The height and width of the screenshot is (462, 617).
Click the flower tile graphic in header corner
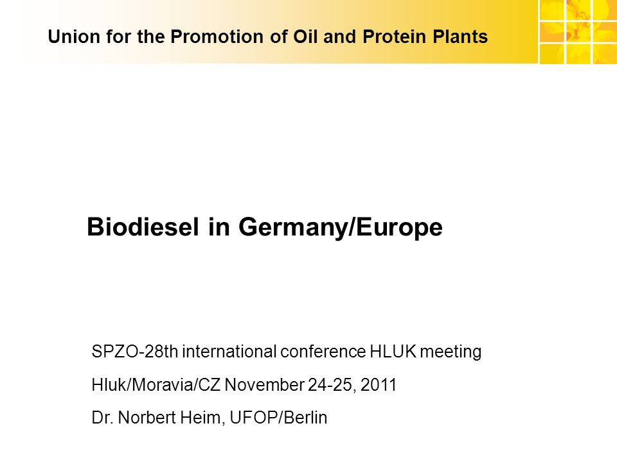[x=578, y=32]
